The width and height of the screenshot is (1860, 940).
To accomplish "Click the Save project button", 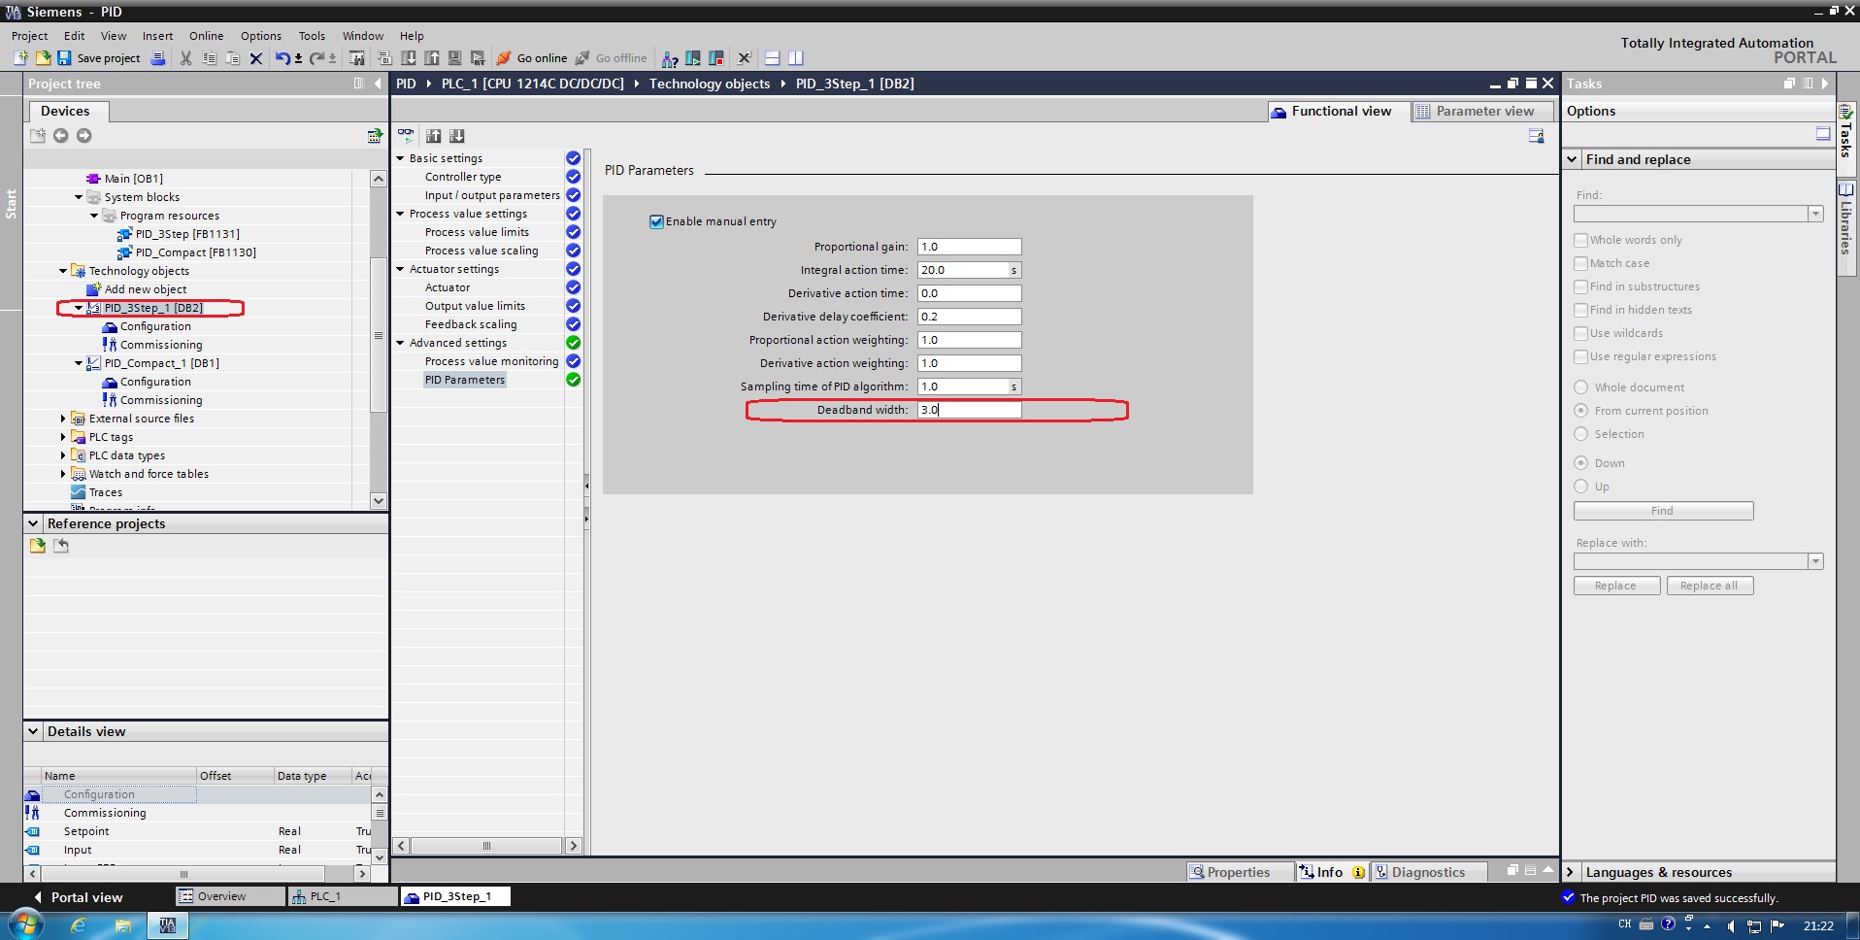I will (99, 58).
